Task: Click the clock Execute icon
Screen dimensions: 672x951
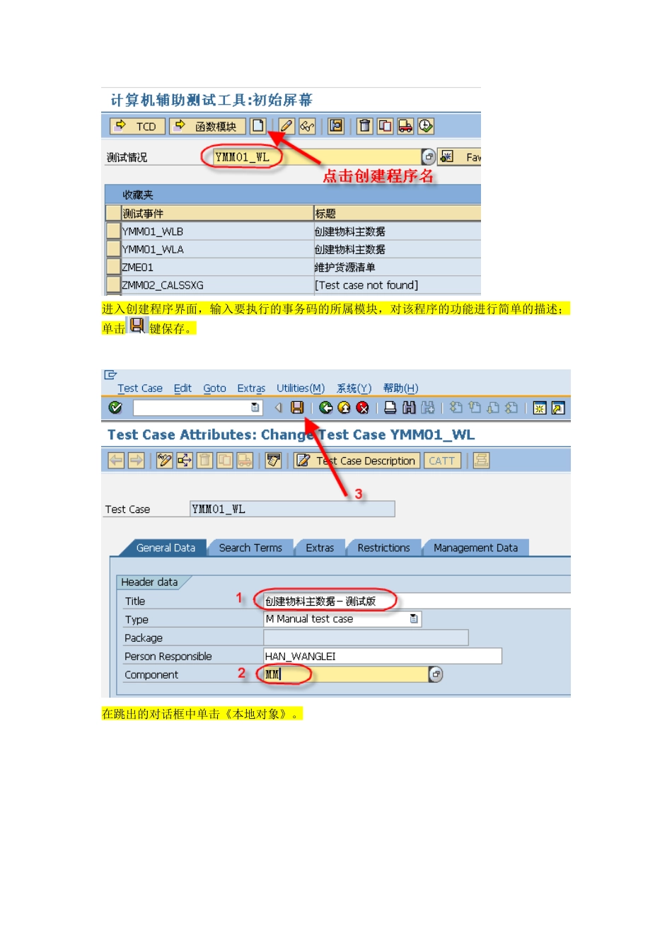Action: pyautogui.click(x=426, y=126)
